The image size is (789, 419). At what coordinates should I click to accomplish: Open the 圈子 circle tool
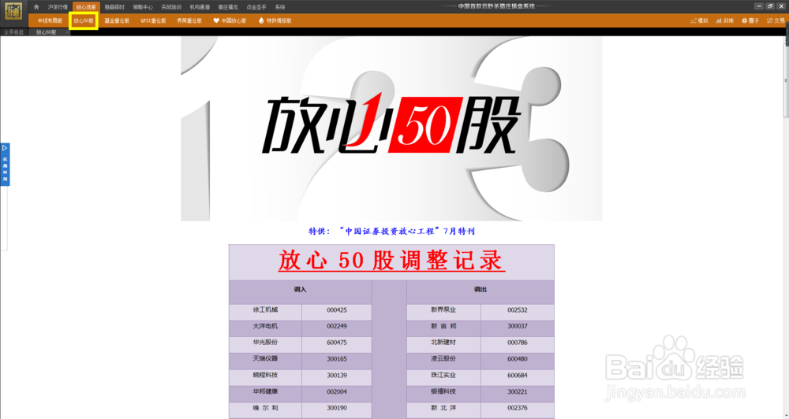point(750,20)
